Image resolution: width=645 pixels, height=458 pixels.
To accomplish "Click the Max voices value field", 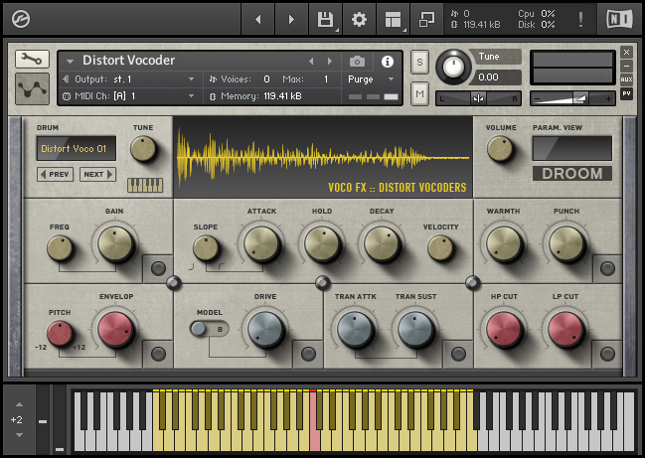I will [x=326, y=78].
